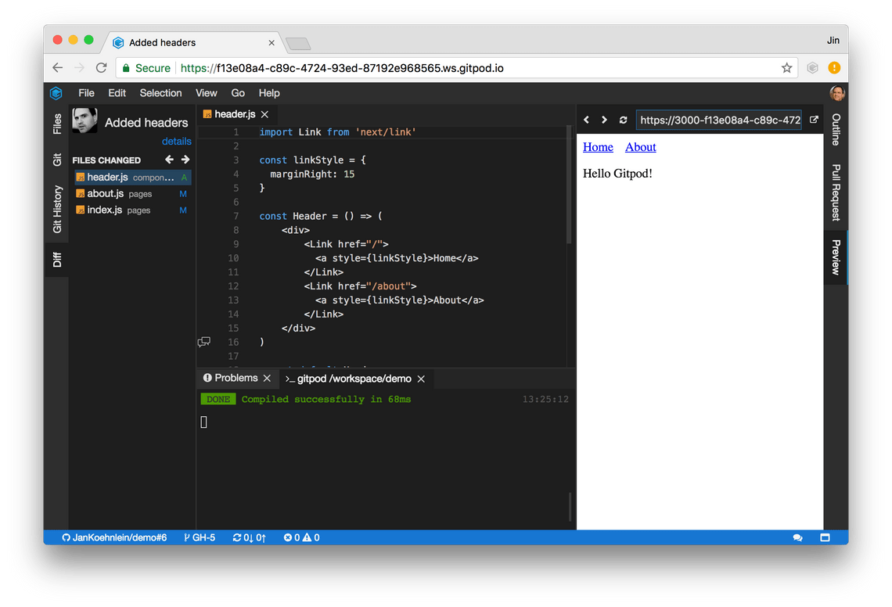This screenshot has width=892, height=607.
Task: Open a new browser tab
Action: (x=298, y=43)
